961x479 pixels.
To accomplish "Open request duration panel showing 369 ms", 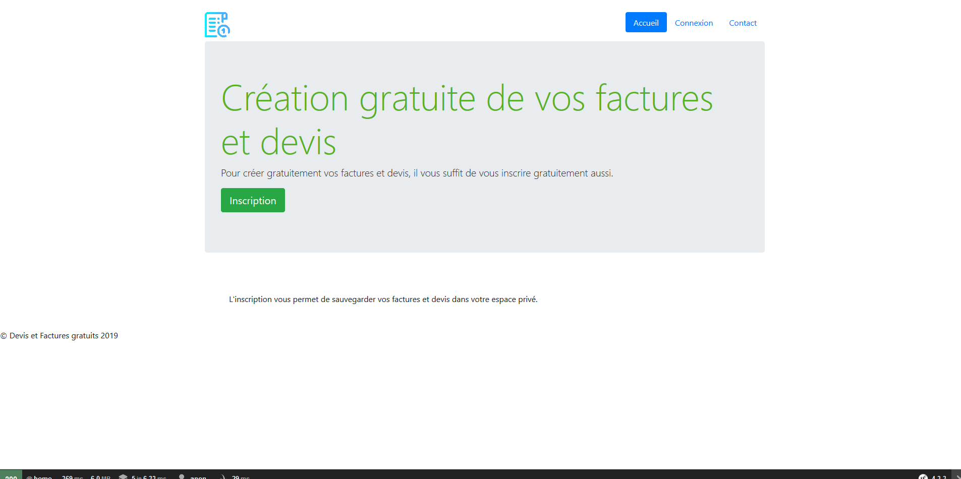I will pos(72,476).
